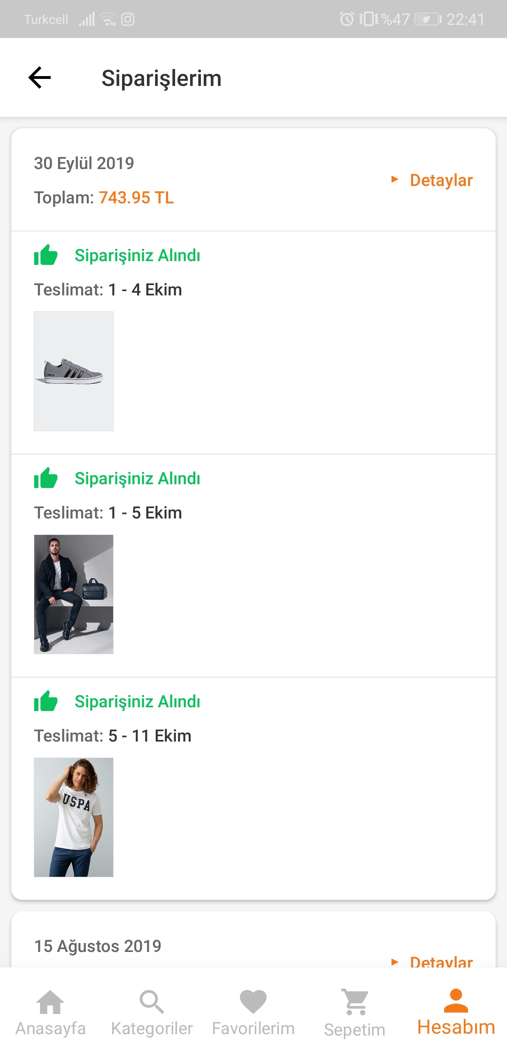Viewport: 507px width, 1052px height.
Task: Open the gray sneaker product thumbnail
Action: pos(74,371)
